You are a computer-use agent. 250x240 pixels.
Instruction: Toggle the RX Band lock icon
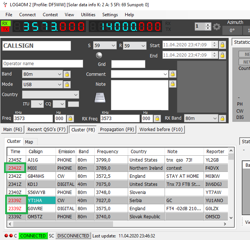(x=222, y=119)
